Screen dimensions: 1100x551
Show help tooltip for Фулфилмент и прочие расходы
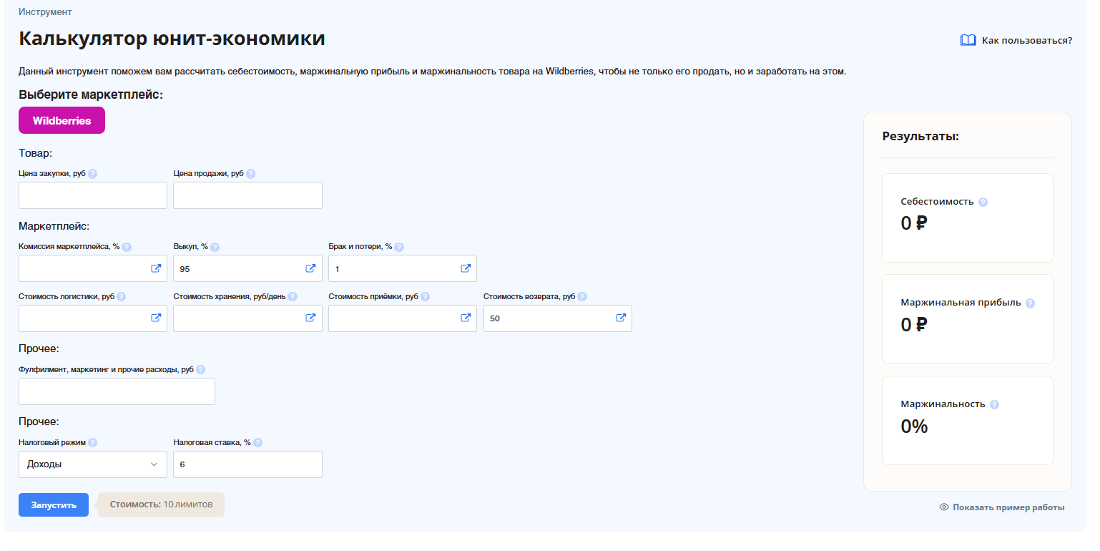tap(200, 370)
